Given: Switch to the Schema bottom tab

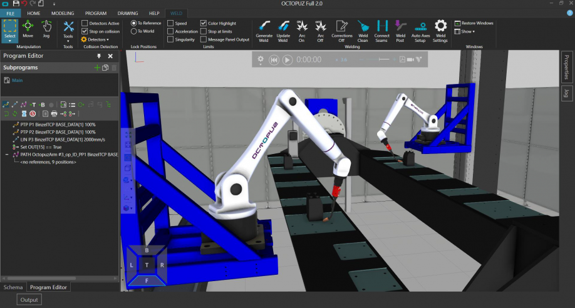Looking at the screenshot, I should 13,287.
